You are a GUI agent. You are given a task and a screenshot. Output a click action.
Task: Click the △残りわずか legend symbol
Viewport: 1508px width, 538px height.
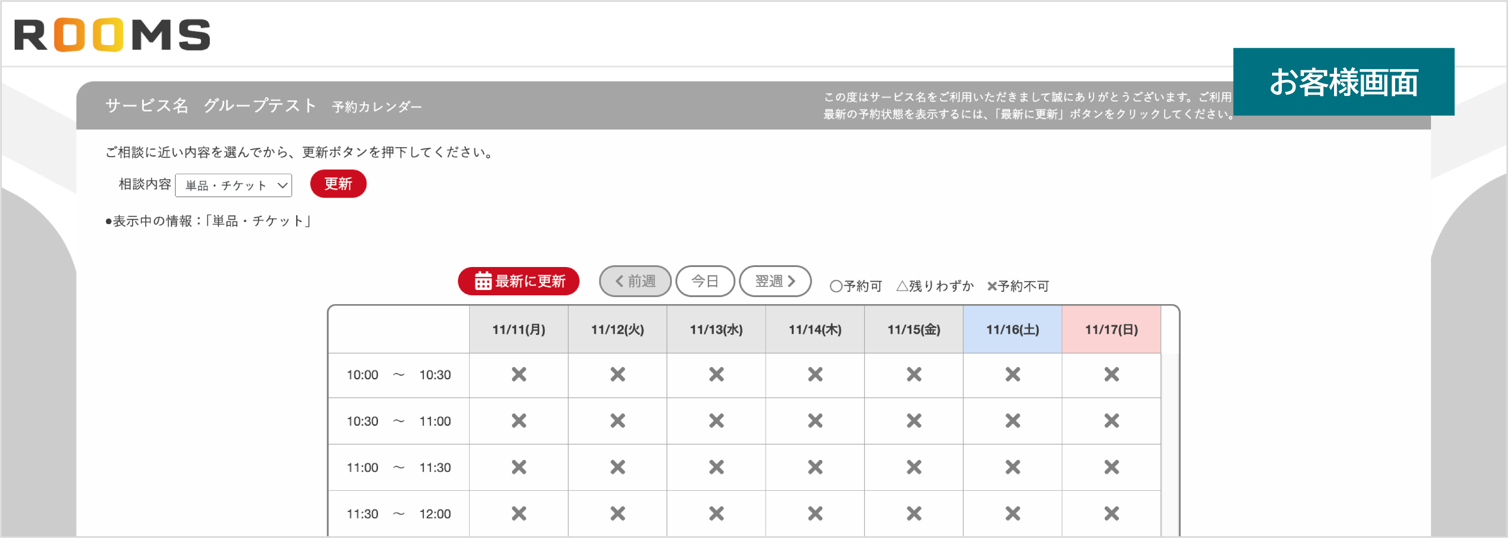pyautogui.click(x=902, y=286)
